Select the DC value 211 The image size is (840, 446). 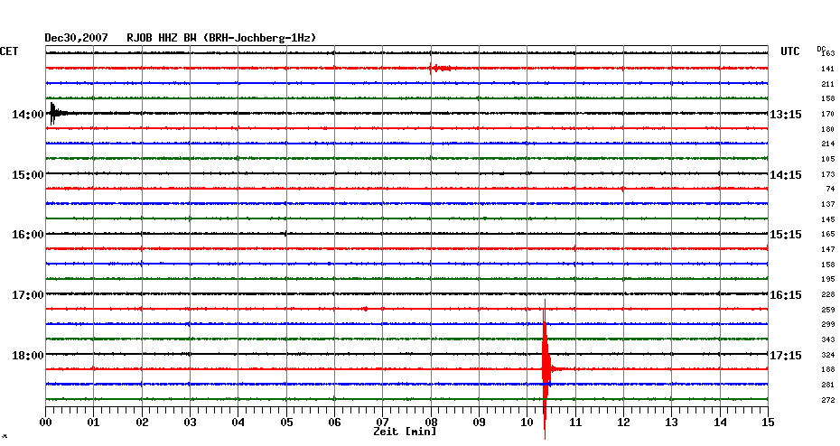[x=827, y=84]
